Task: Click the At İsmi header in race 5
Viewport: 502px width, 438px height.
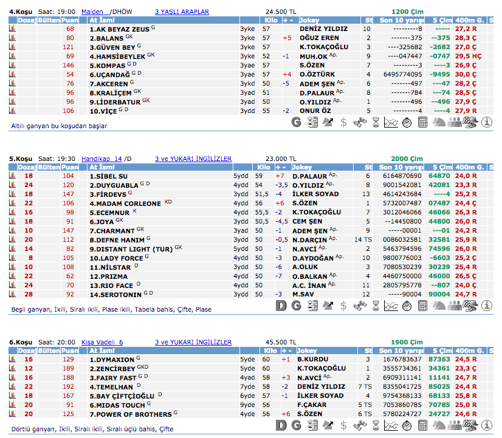Action: click(101, 167)
